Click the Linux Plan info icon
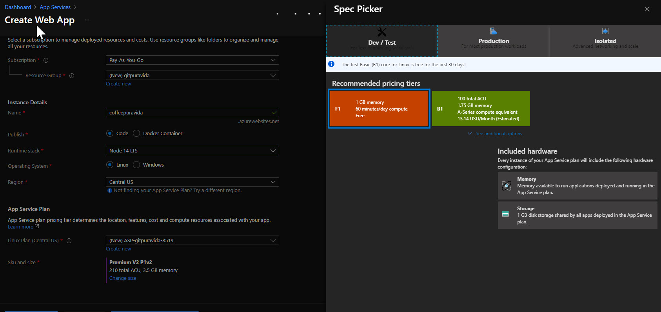The width and height of the screenshot is (661, 312). click(69, 241)
